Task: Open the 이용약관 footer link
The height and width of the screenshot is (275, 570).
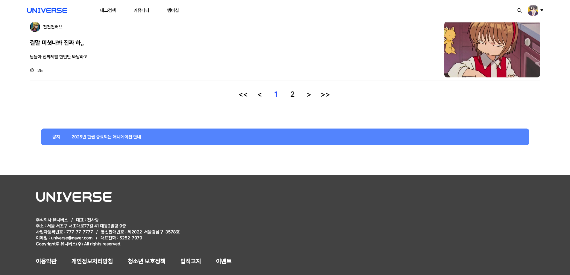Action: (46, 261)
